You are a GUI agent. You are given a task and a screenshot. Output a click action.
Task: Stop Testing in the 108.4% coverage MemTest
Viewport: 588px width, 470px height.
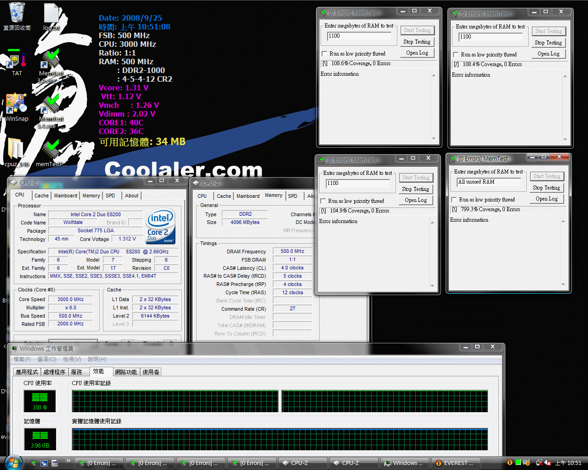548,43
